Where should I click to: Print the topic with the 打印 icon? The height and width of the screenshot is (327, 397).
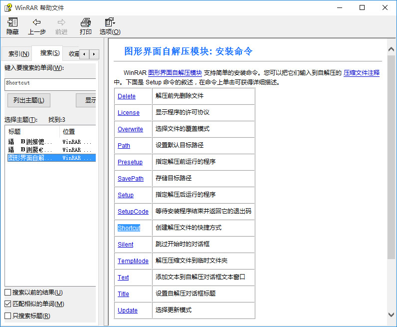86,22
